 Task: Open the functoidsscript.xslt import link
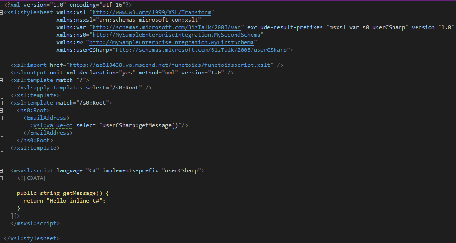(169, 65)
